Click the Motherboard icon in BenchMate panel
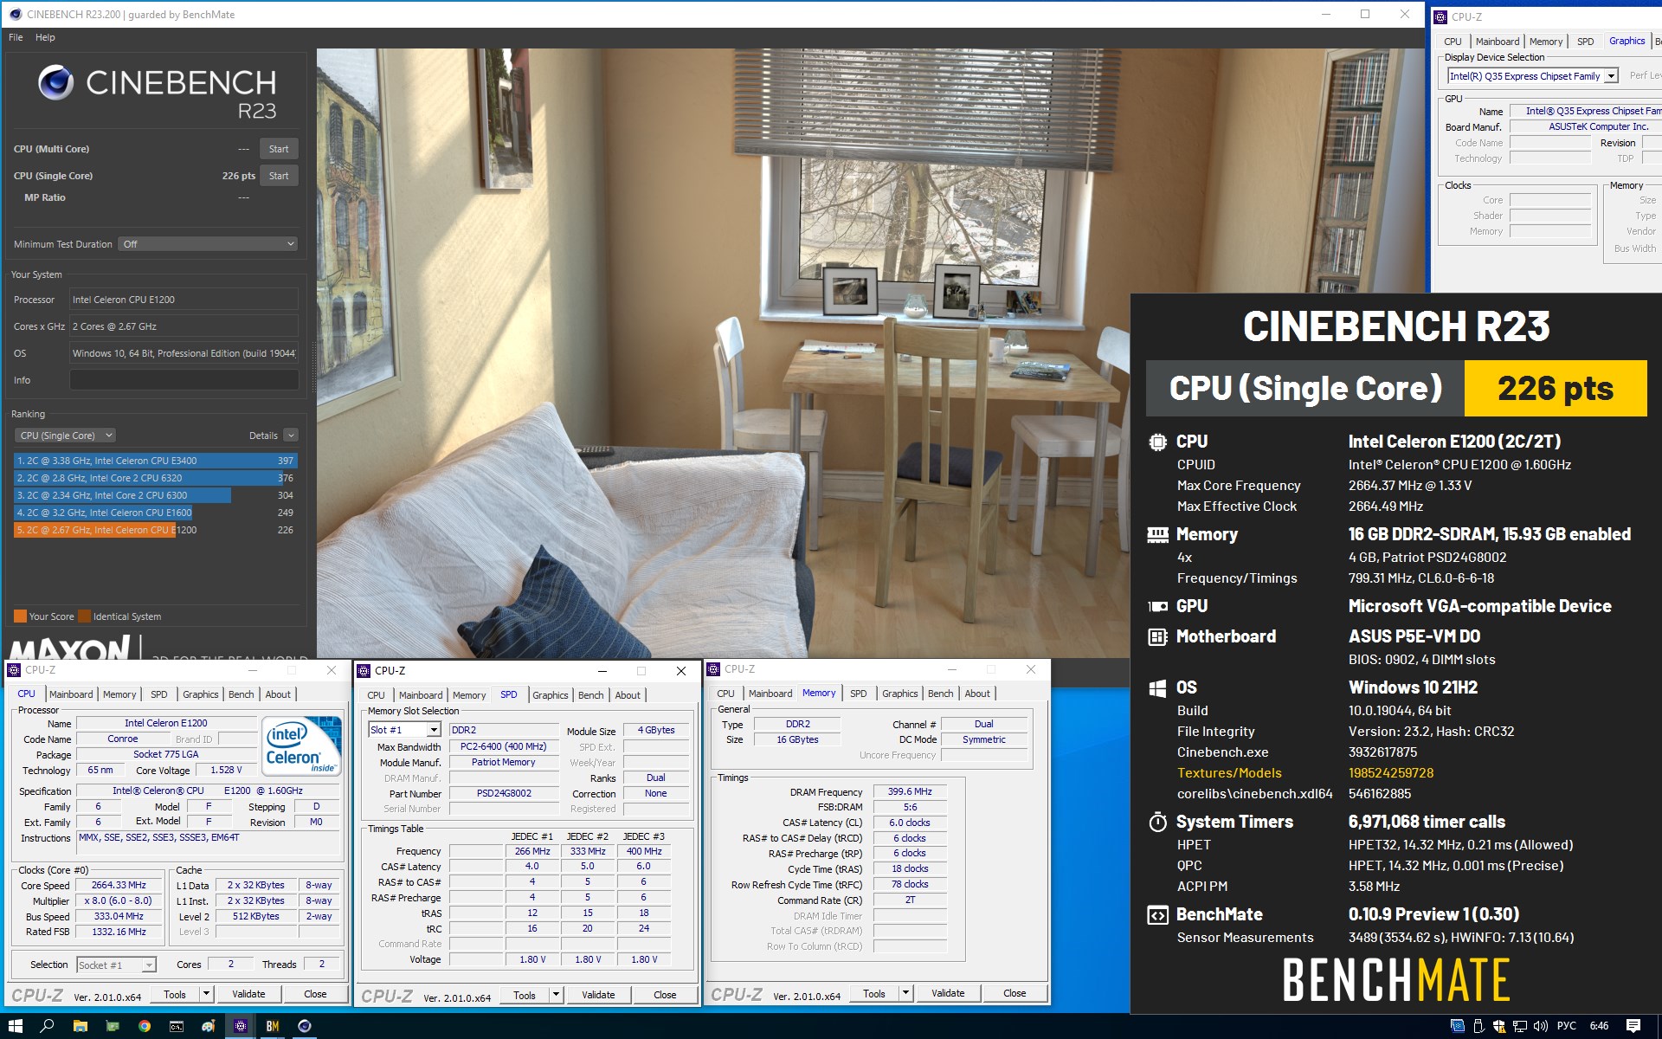The width and height of the screenshot is (1662, 1039). [1157, 636]
